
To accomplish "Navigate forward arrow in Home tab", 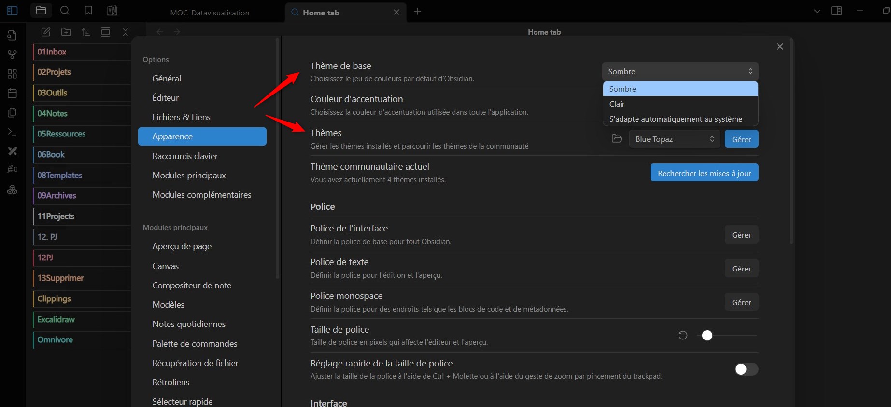I will pyautogui.click(x=177, y=32).
